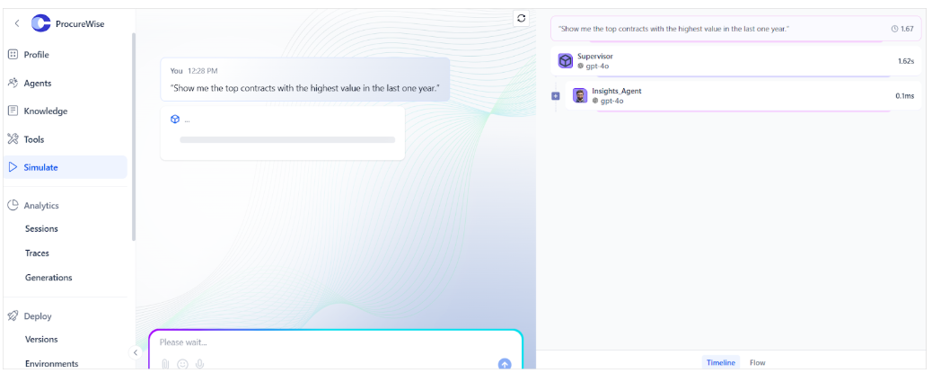Open the emoji picker icon
The image size is (932, 373).
pyautogui.click(x=182, y=363)
